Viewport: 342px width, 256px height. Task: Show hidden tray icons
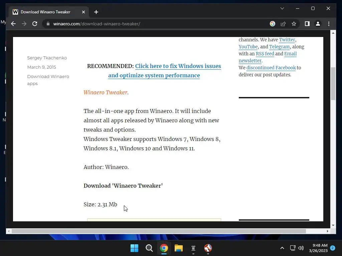282,248
